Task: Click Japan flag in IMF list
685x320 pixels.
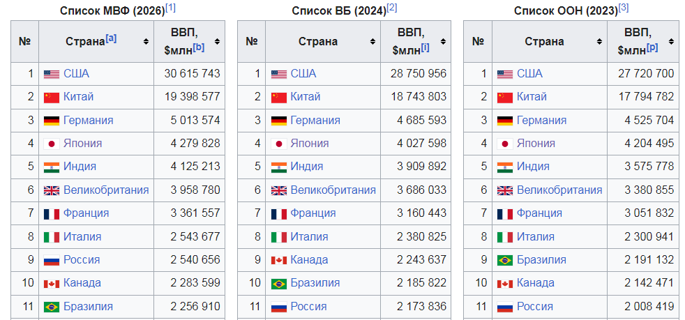Action: tap(51, 144)
